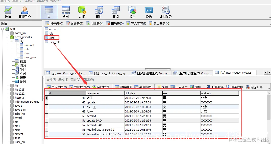Select user table in the object list
Screen dimensions: 271x144
click(51, 38)
